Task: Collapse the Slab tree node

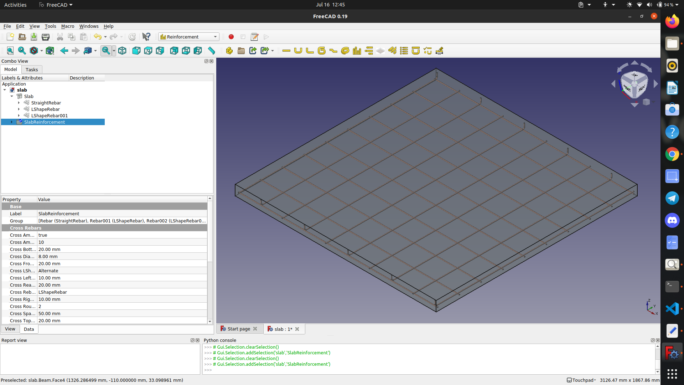Action: pos(12,96)
